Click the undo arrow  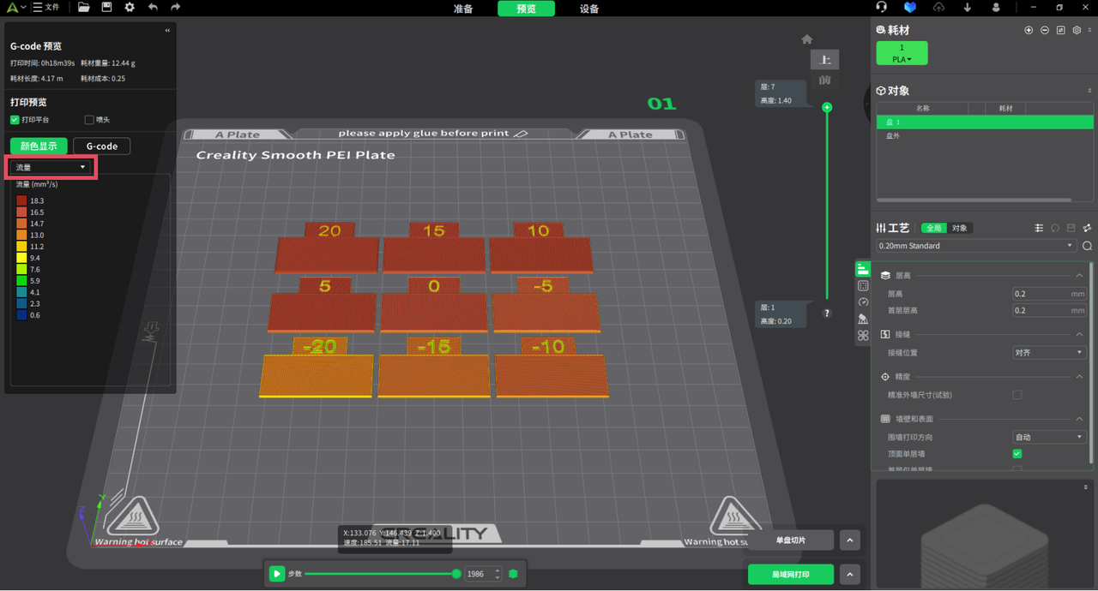pos(153,8)
